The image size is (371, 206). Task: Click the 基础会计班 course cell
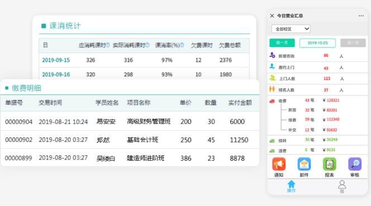(142, 140)
